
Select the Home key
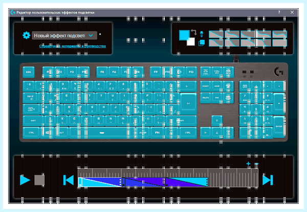(217, 86)
